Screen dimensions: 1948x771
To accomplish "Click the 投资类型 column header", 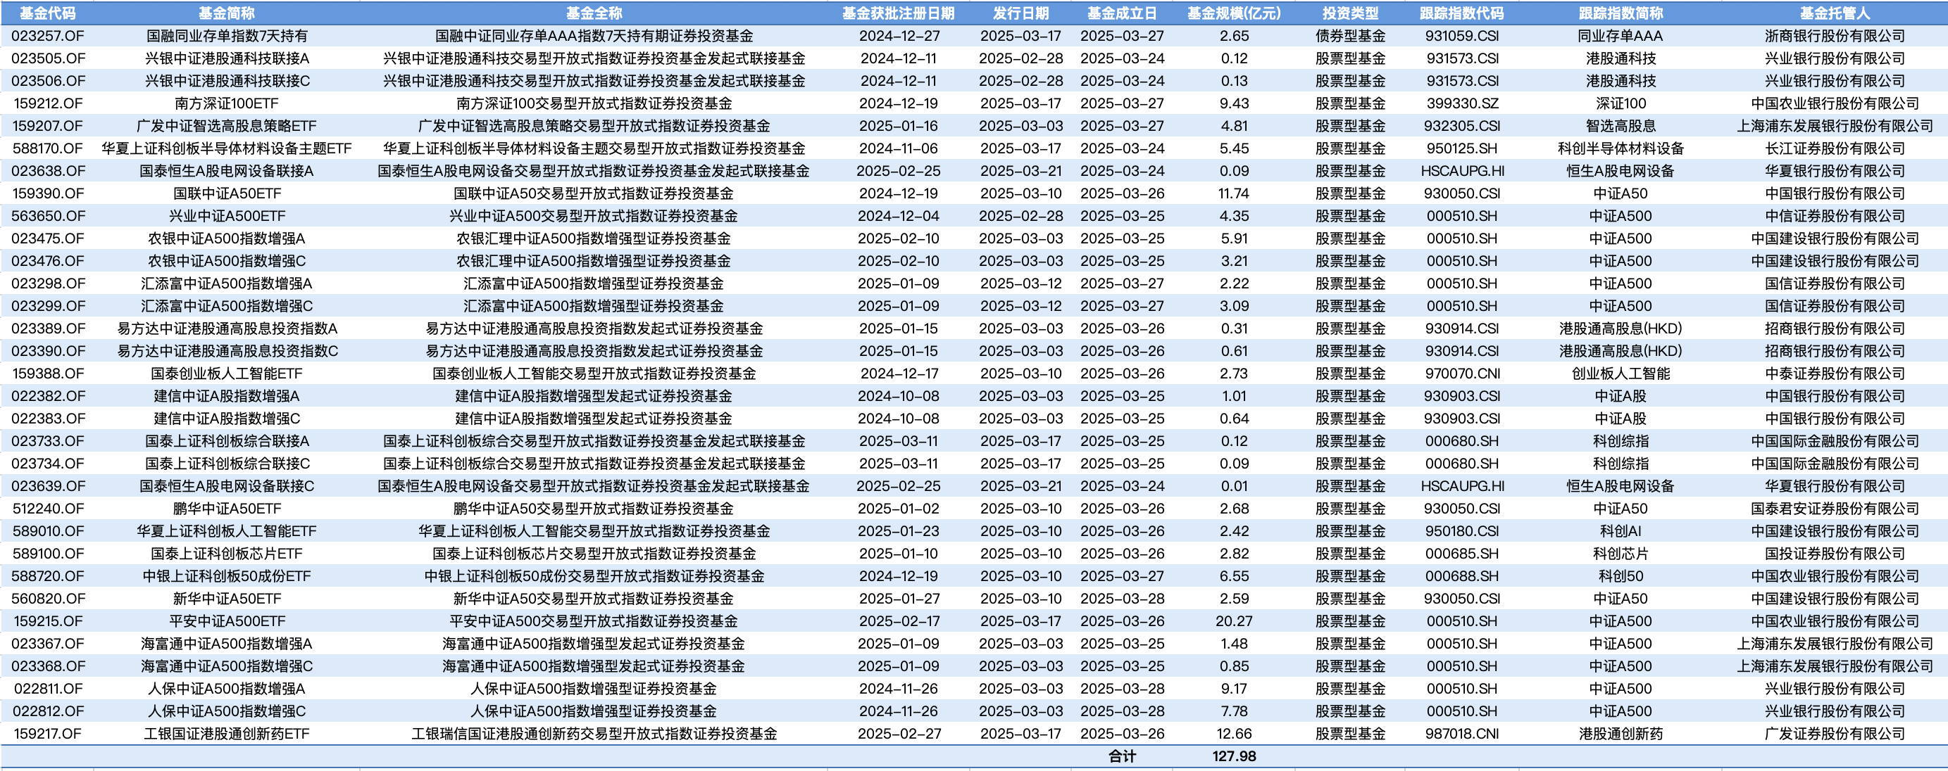I will pyautogui.click(x=1350, y=13).
